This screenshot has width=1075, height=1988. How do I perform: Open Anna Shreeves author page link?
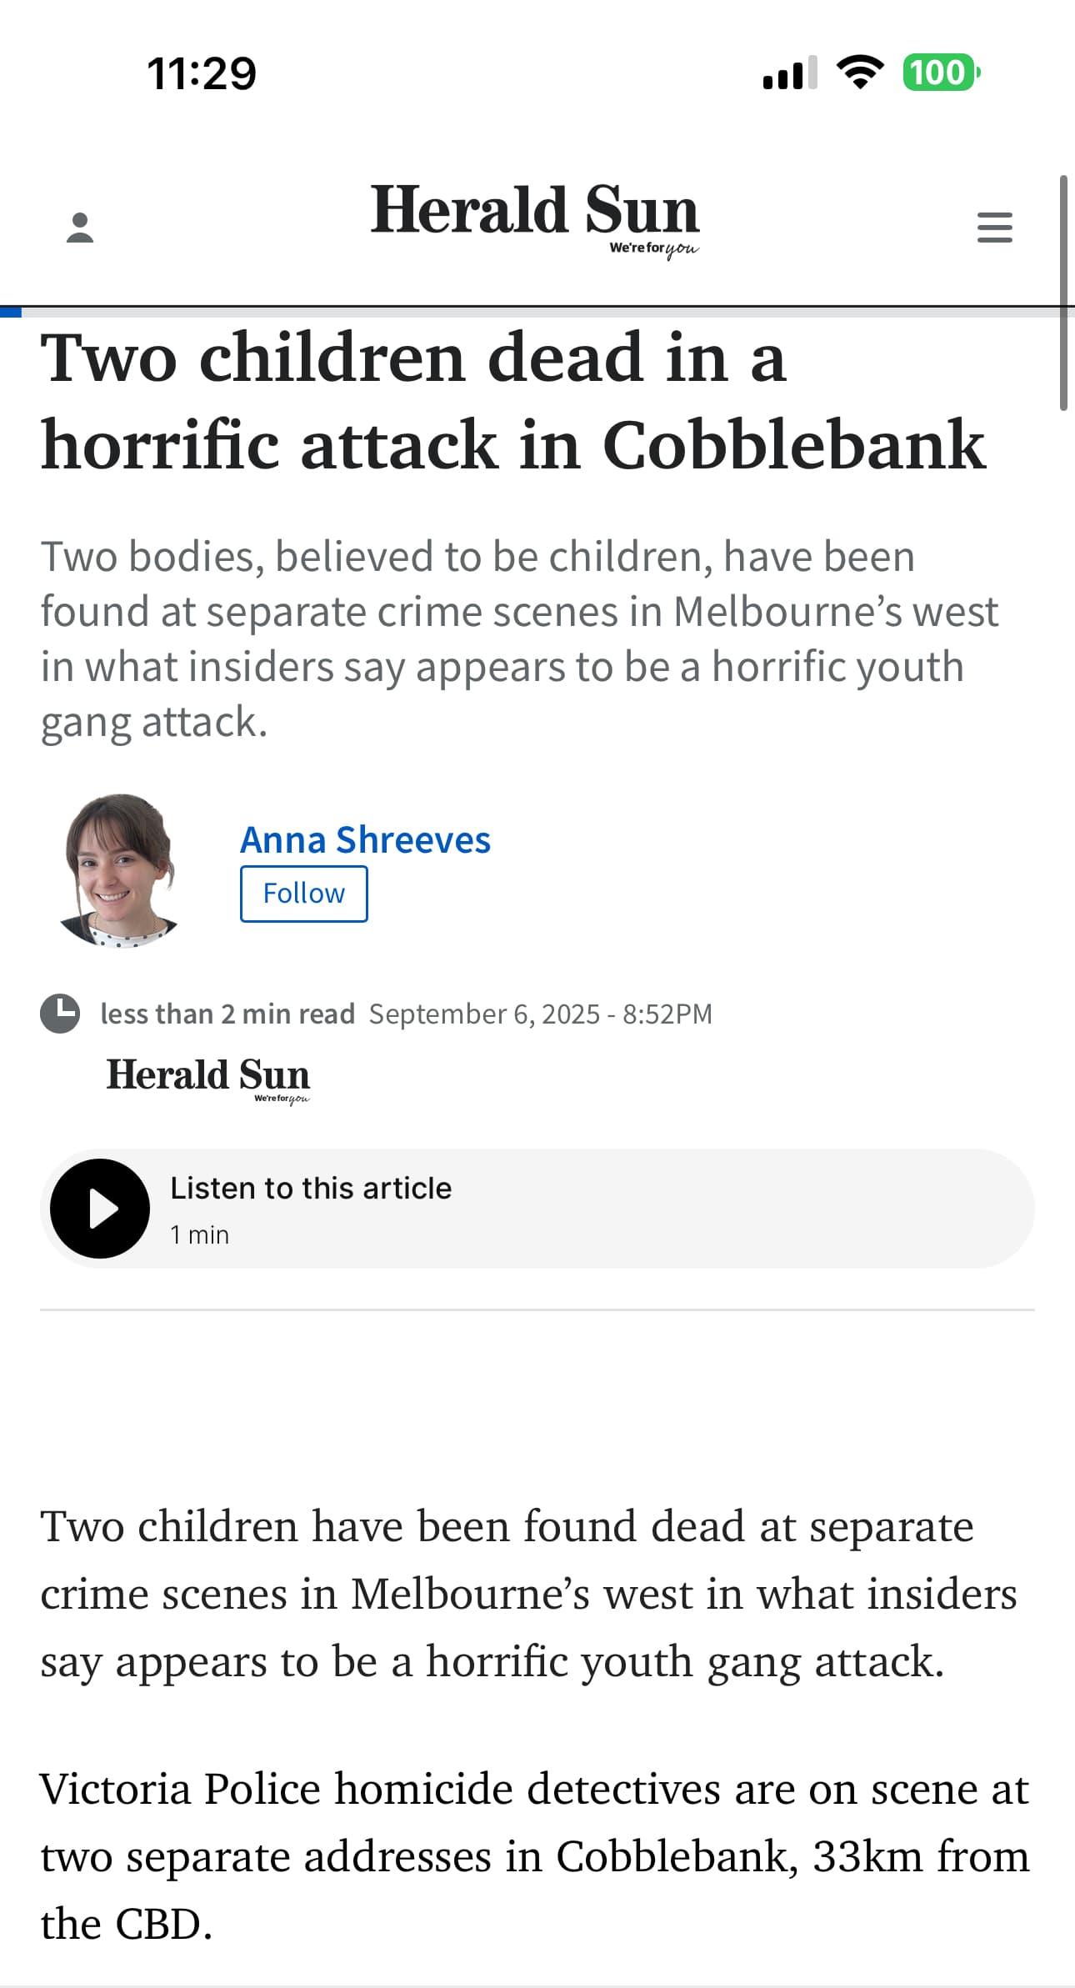(365, 839)
